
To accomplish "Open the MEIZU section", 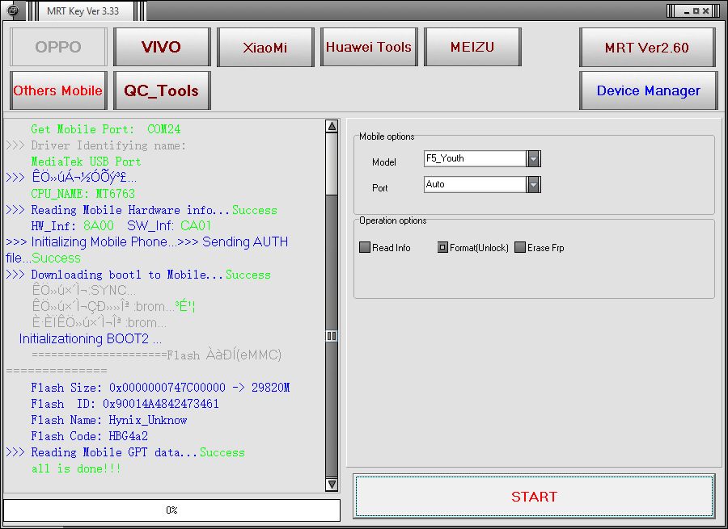I will click(472, 47).
